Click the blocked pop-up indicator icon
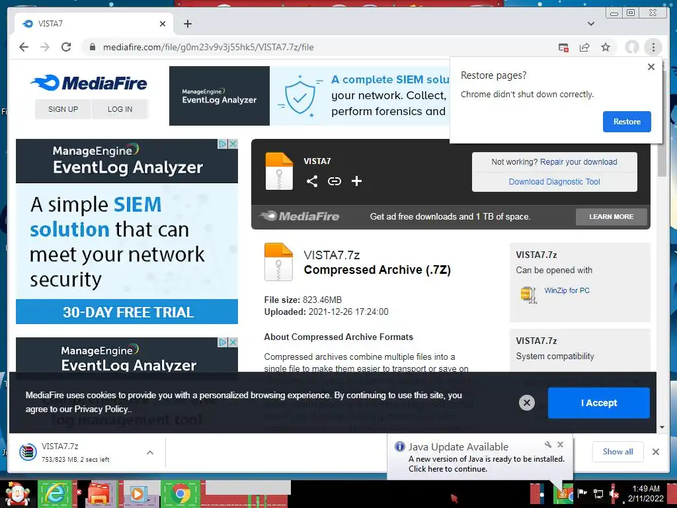Image resolution: width=677 pixels, height=508 pixels. click(563, 48)
